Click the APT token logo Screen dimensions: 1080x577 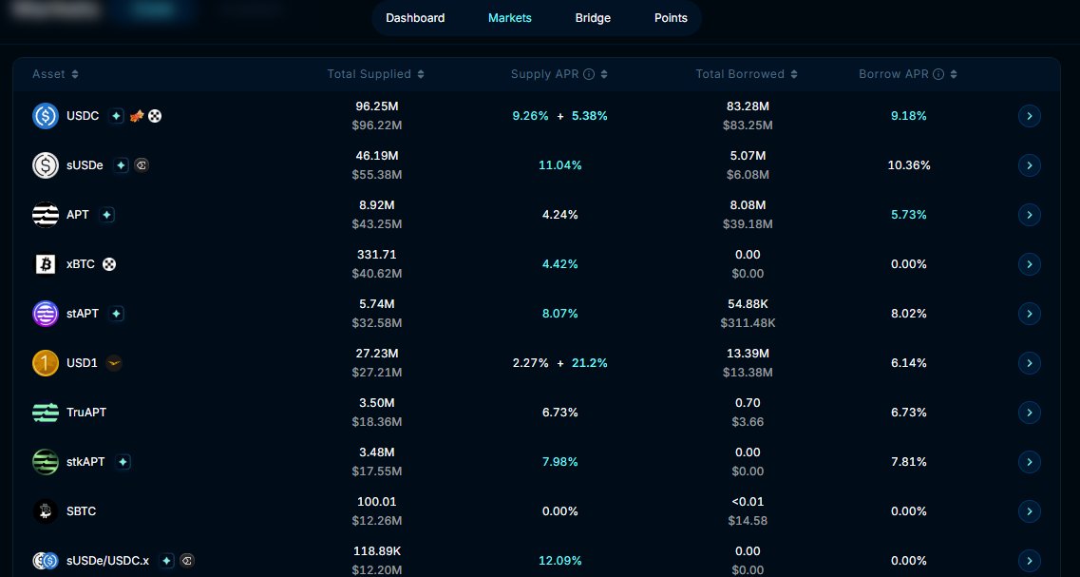pyautogui.click(x=46, y=215)
